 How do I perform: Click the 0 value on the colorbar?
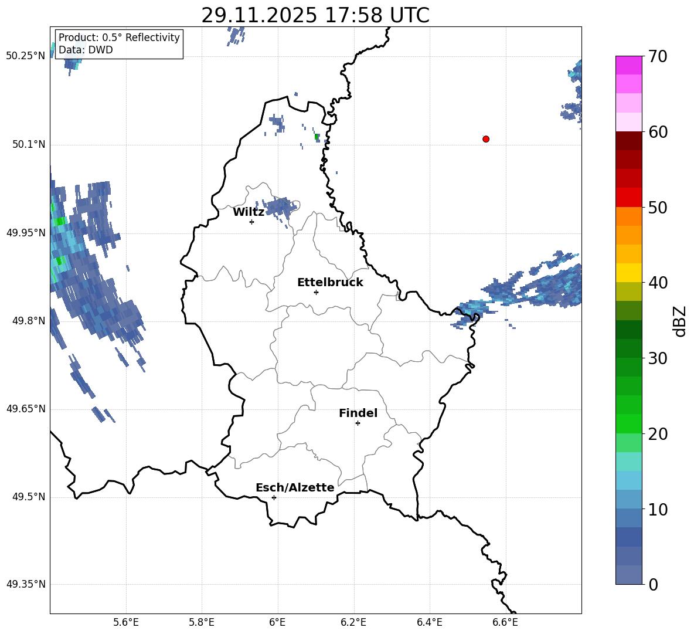point(654,584)
